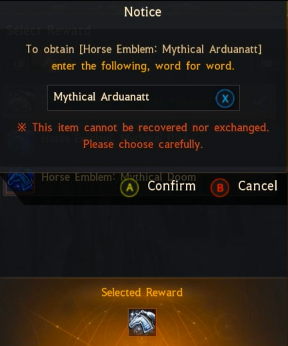Screen dimensions: 288x346
Task: Clear the text field with the X icon
Action: [x=225, y=98]
